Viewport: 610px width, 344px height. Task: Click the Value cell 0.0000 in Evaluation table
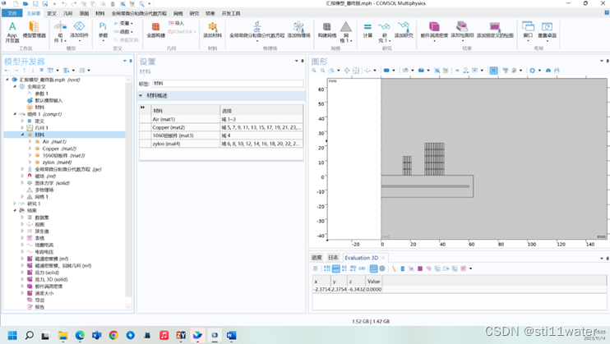[x=373, y=290]
